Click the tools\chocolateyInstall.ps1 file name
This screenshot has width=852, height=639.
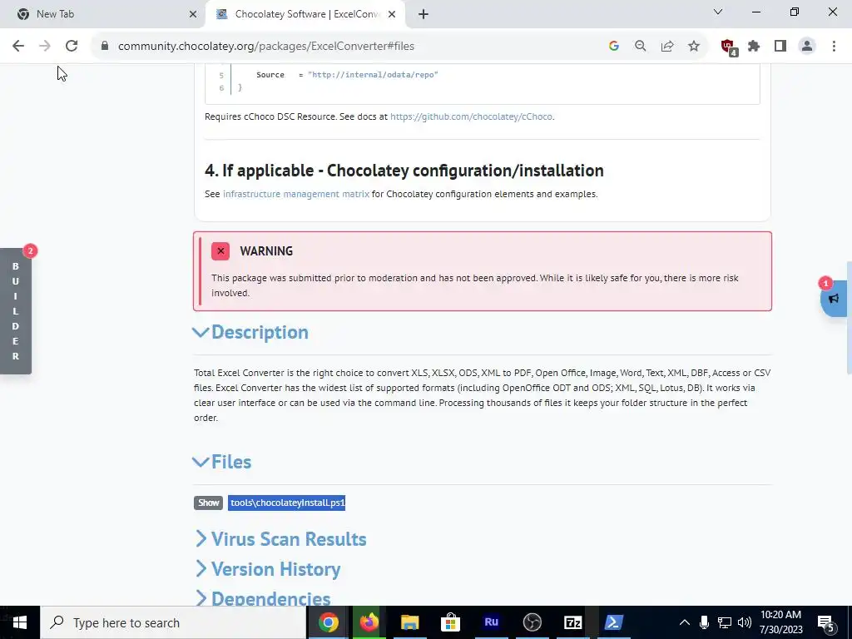[x=287, y=503]
